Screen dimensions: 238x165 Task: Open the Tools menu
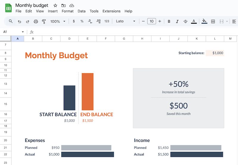coord(94,11)
